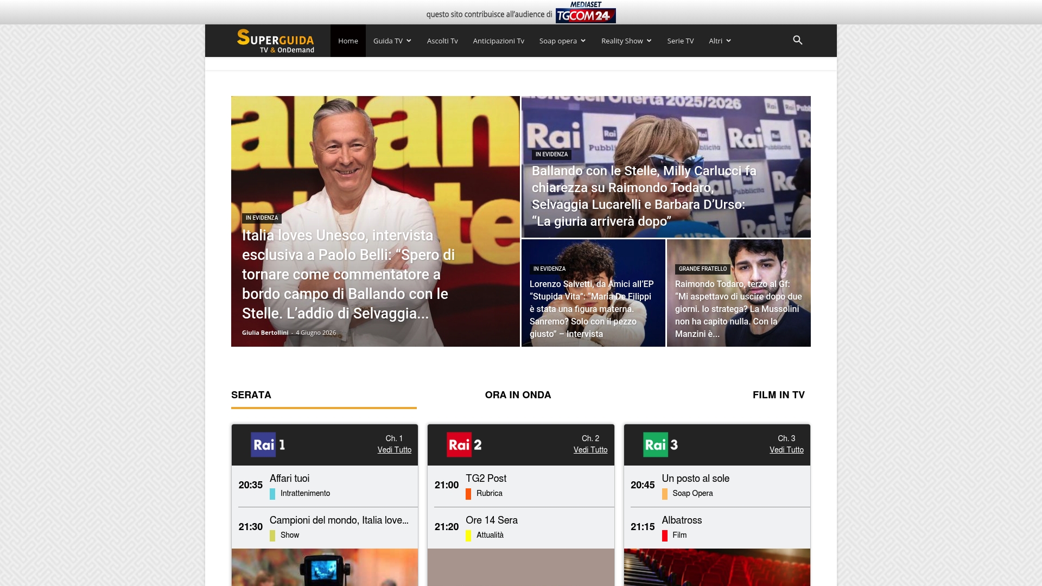This screenshot has height=586, width=1042.
Task: Click the cyan Intrattenimento genre swatch
Action: coord(272,494)
